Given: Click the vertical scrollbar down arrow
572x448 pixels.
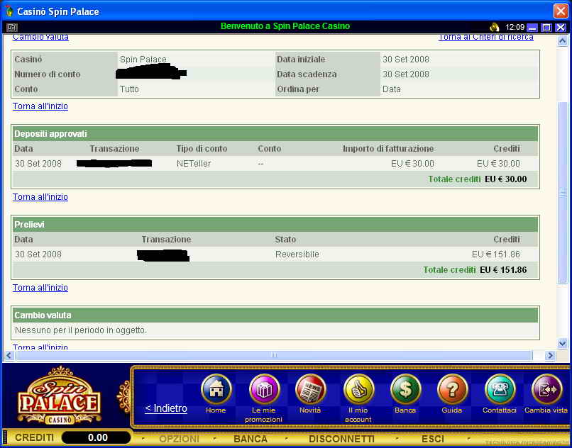Looking at the screenshot, I should 562,343.
